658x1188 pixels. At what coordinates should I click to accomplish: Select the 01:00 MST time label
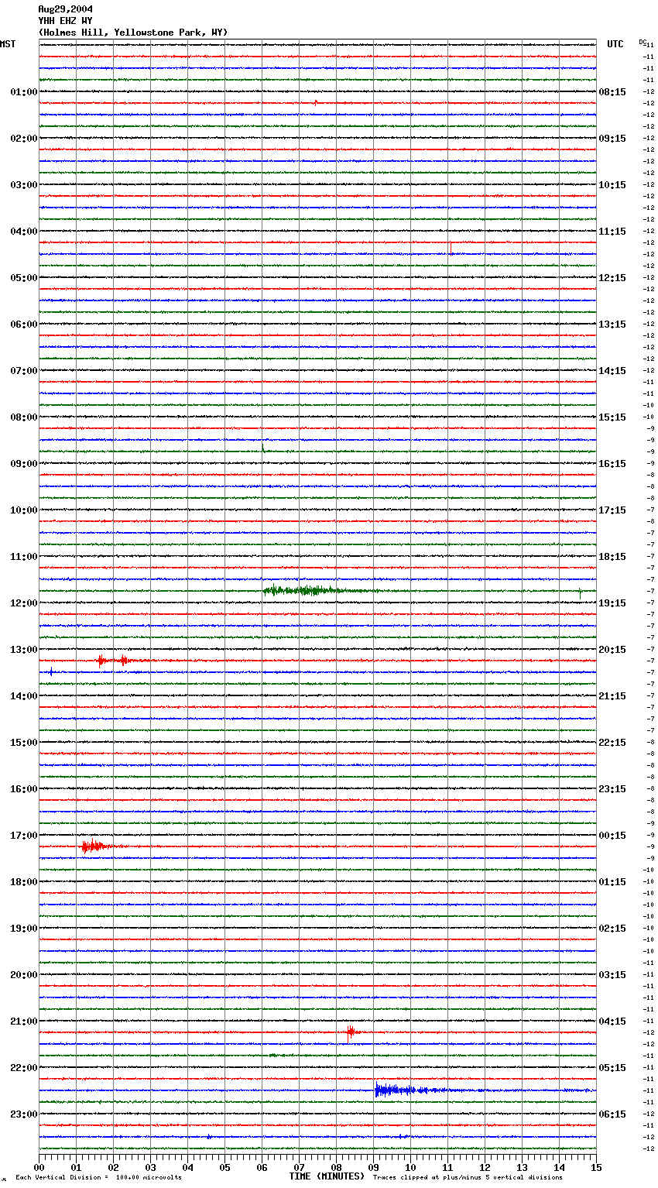click(x=24, y=92)
